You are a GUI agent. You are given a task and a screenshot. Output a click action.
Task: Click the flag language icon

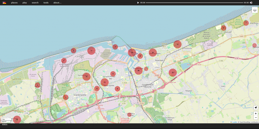coord(4,3)
